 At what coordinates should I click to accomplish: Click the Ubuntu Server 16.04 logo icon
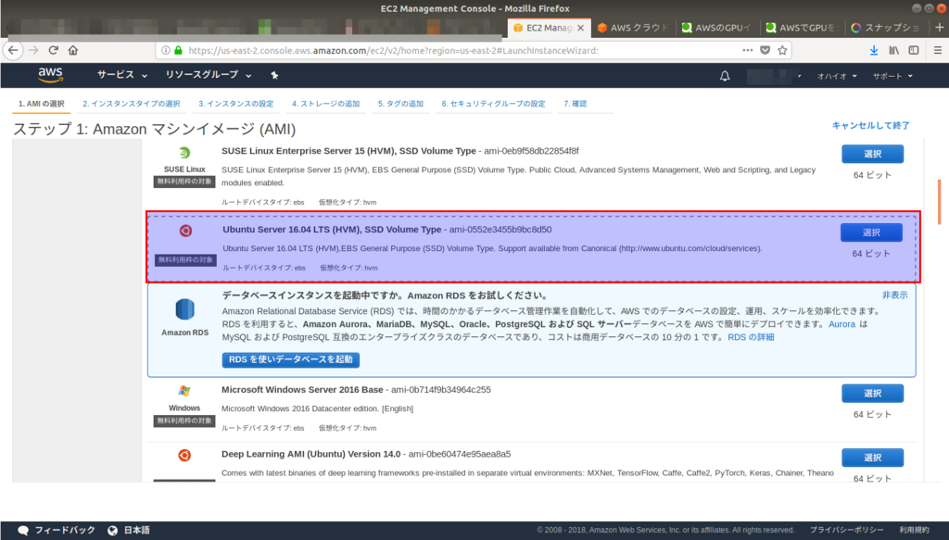(x=185, y=231)
